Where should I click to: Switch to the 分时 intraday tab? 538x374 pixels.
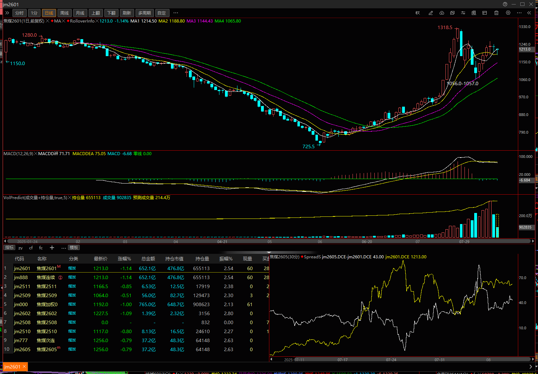pyautogui.click(x=19, y=13)
